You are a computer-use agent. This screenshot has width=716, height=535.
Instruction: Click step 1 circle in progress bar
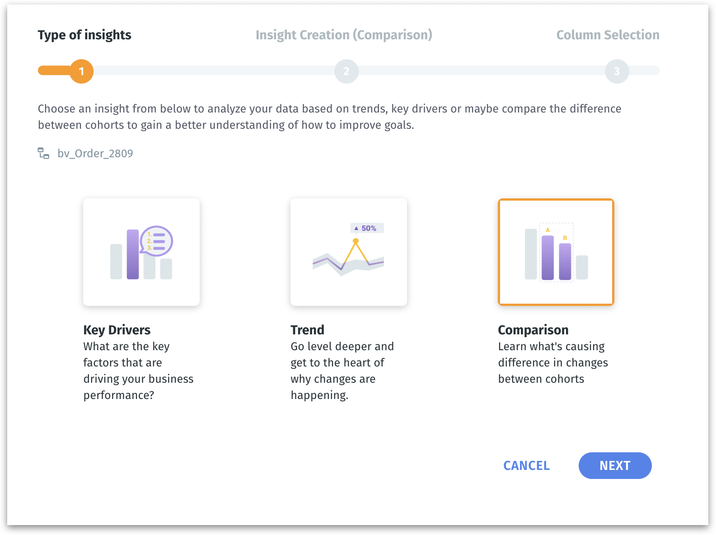coord(81,71)
